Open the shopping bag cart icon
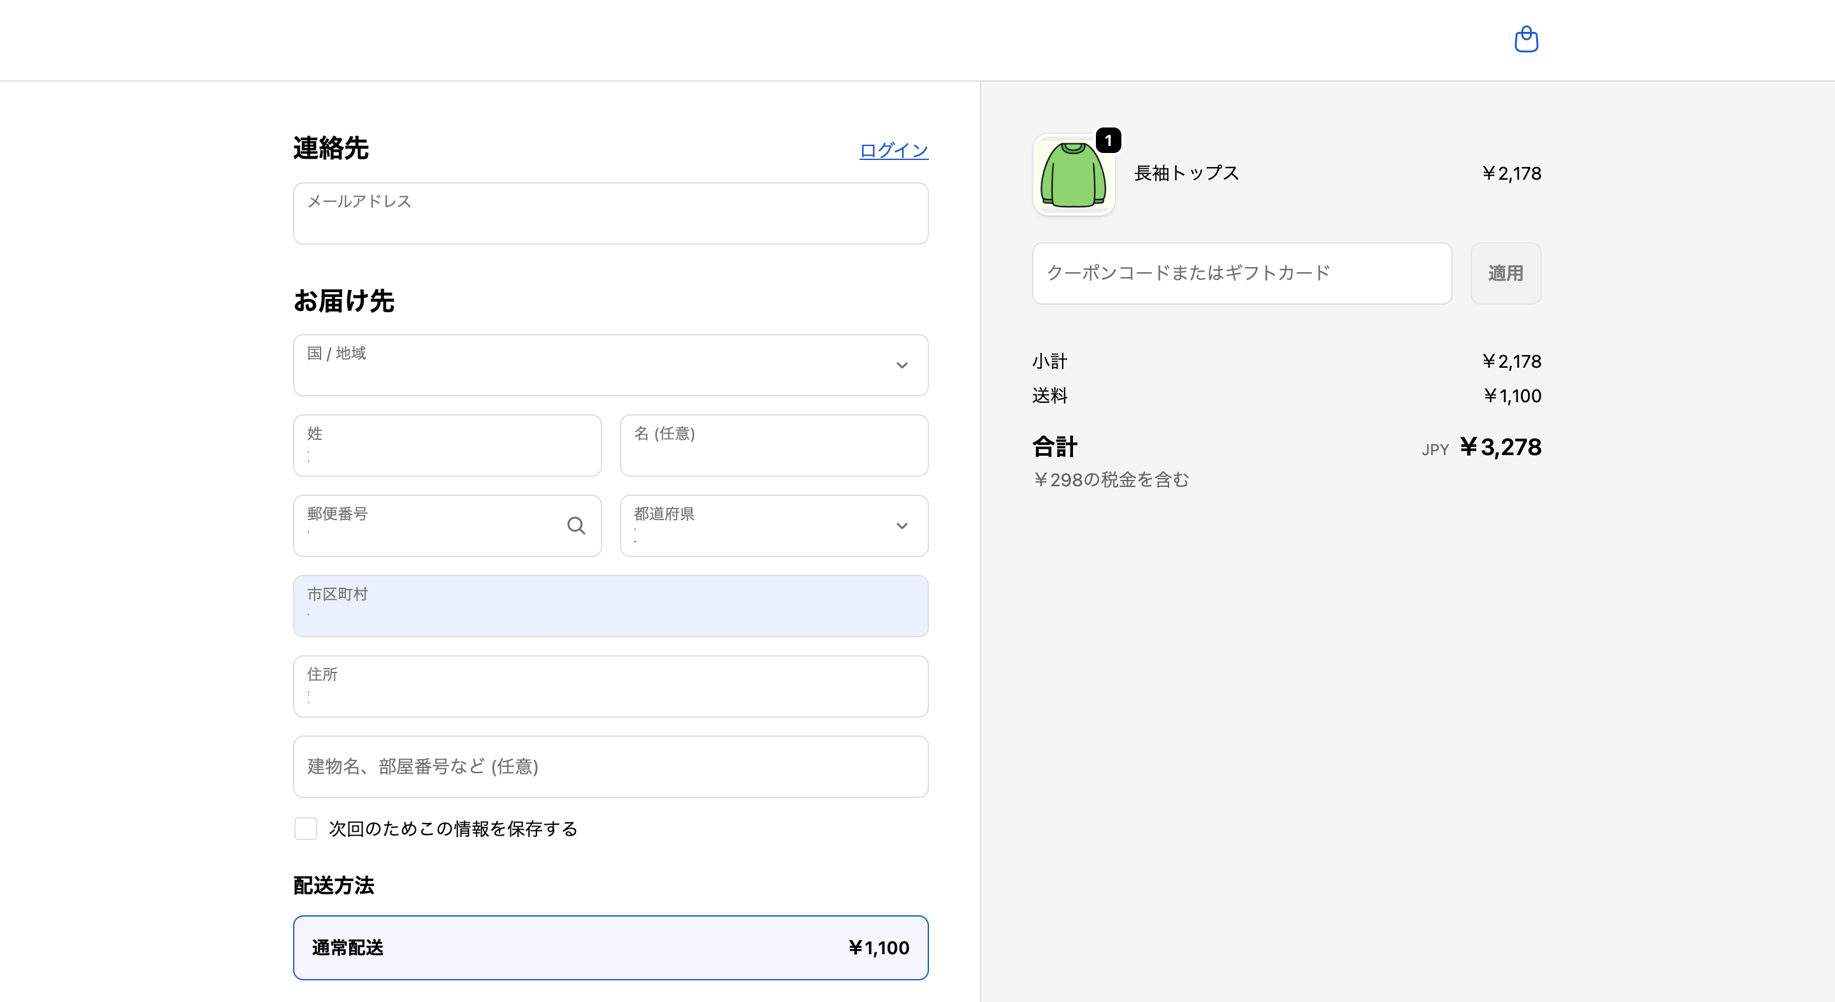Viewport: 1835px width, 1002px height. tap(1526, 39)
